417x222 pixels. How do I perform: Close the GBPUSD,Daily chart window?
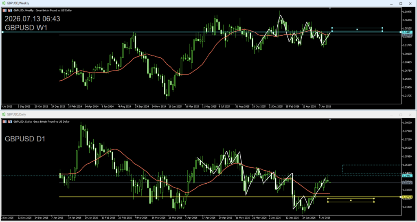point(410,114)
